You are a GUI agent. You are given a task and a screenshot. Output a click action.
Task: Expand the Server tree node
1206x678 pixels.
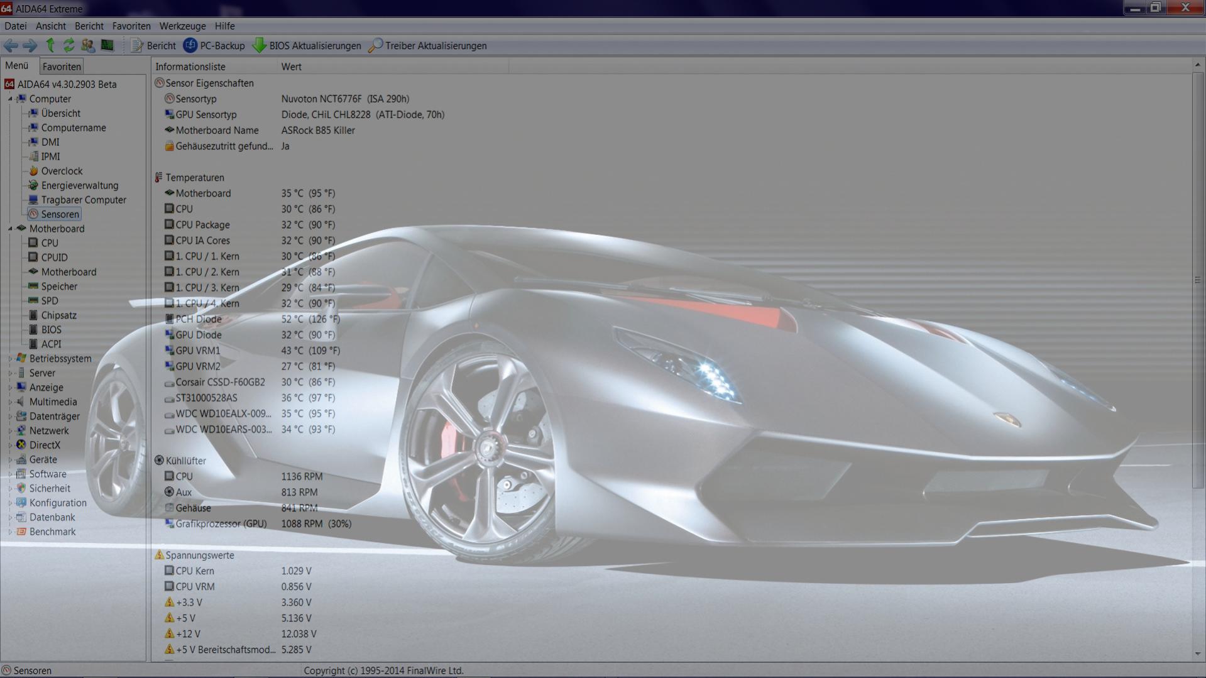click(10, 373)
